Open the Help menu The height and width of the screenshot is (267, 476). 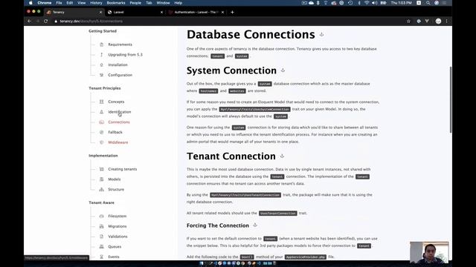178,3
